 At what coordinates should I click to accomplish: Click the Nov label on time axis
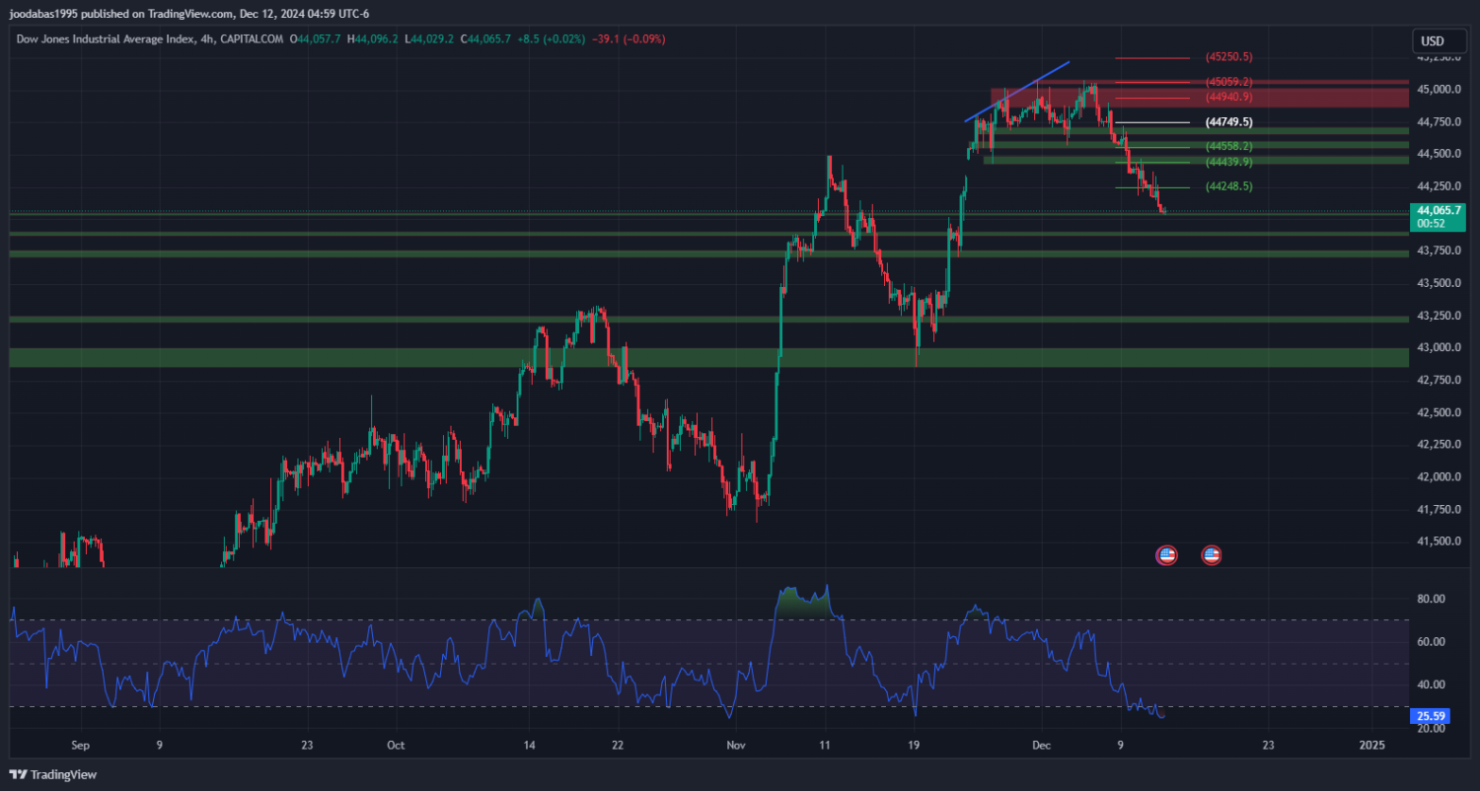click(733, 745)
